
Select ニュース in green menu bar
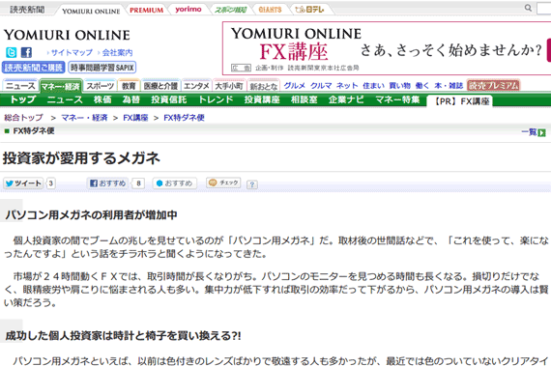65,99
